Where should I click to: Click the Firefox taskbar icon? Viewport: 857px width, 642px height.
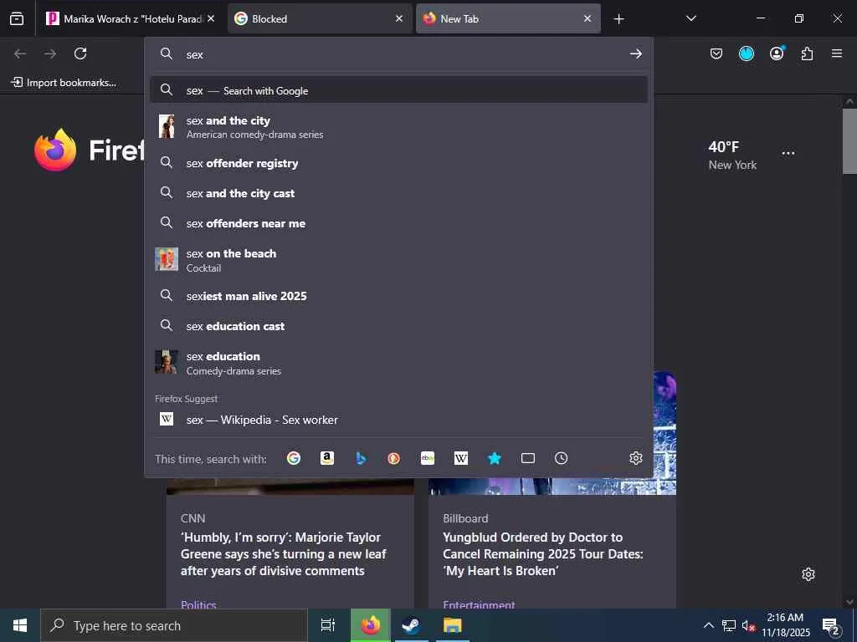click(x=371, y=625)
